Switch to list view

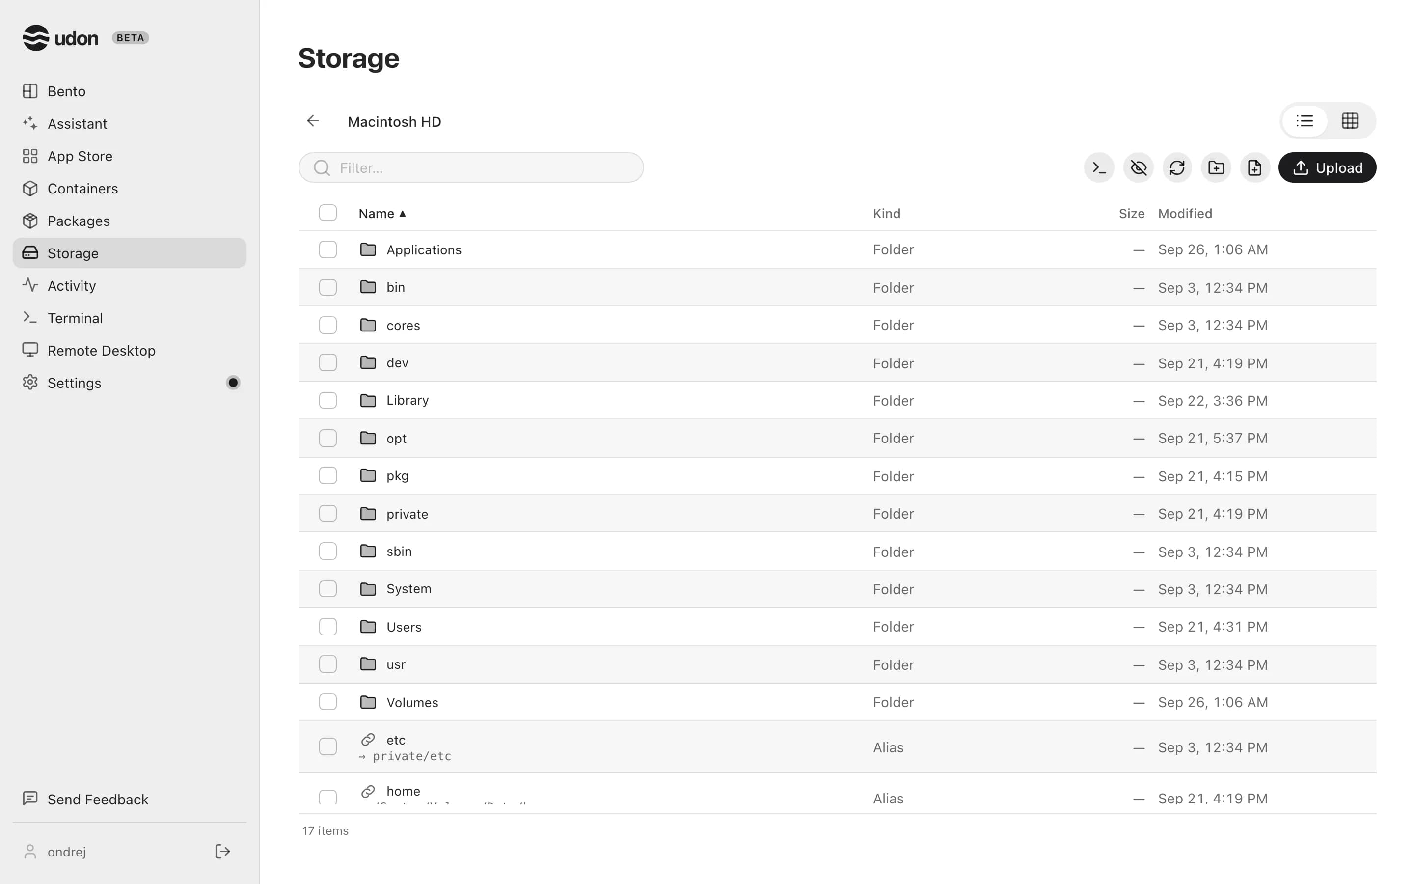pyautogui.click(x=1305, y=121)
